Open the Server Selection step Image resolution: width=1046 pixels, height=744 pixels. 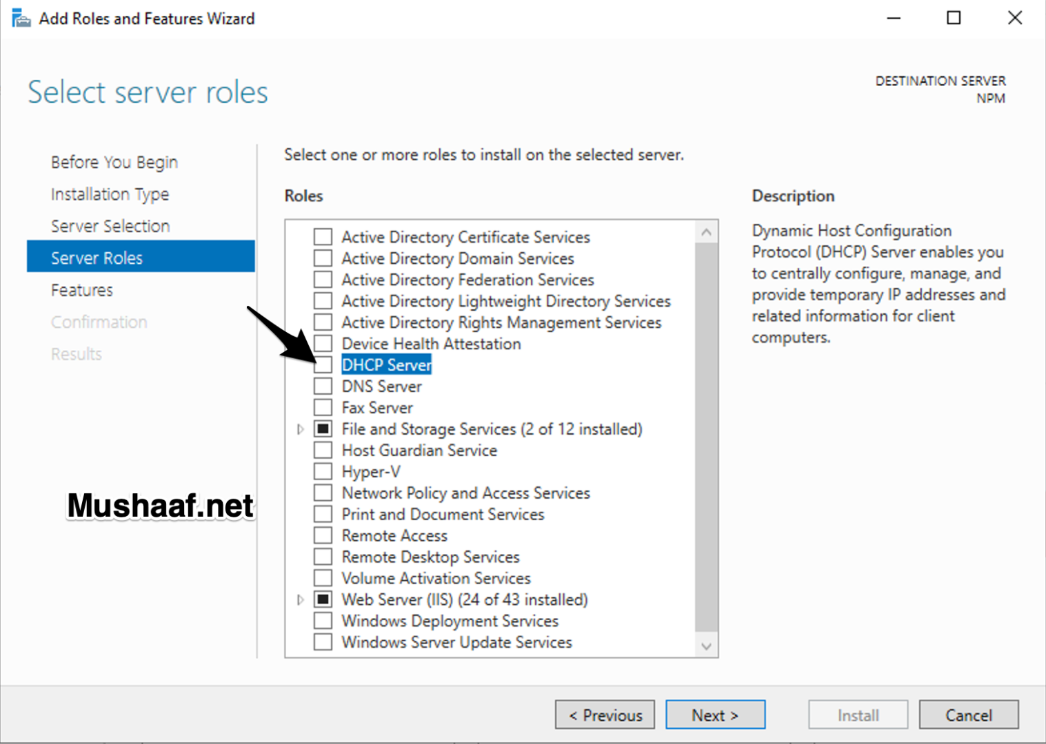tap(110, 225)
